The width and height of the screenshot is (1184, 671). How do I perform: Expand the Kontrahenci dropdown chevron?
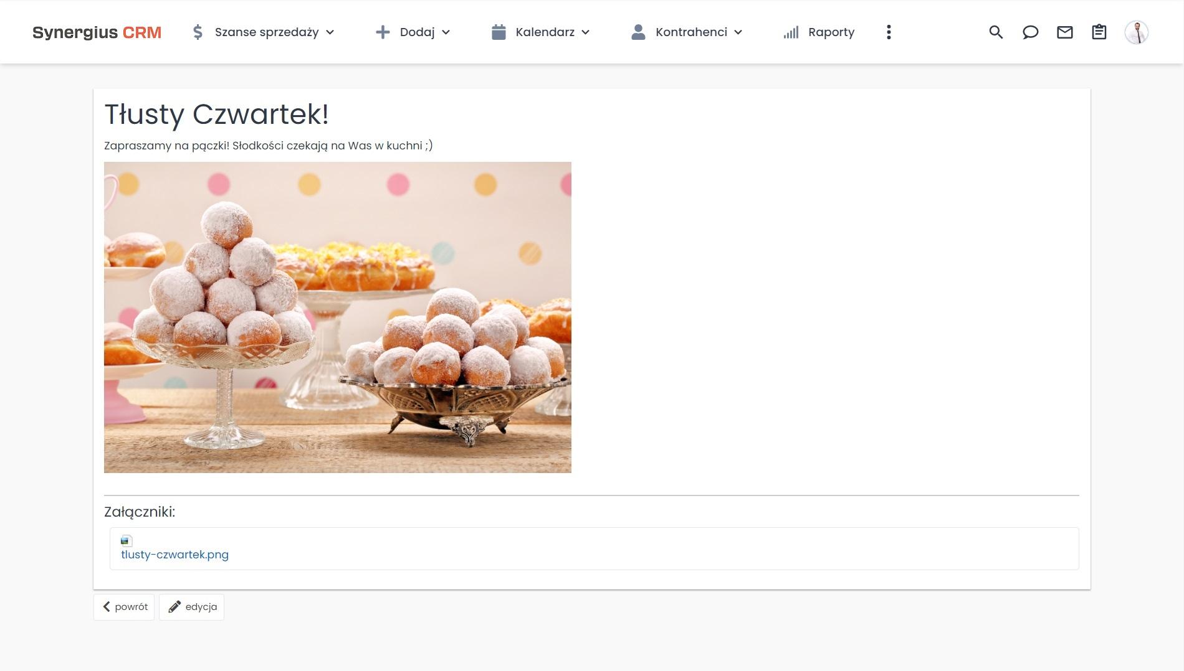click(738, 32)
